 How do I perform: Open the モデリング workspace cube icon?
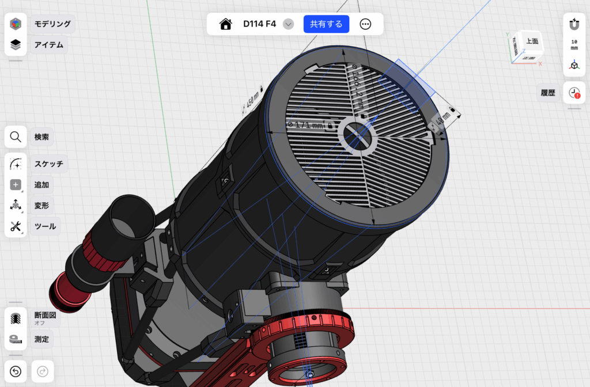16,24
